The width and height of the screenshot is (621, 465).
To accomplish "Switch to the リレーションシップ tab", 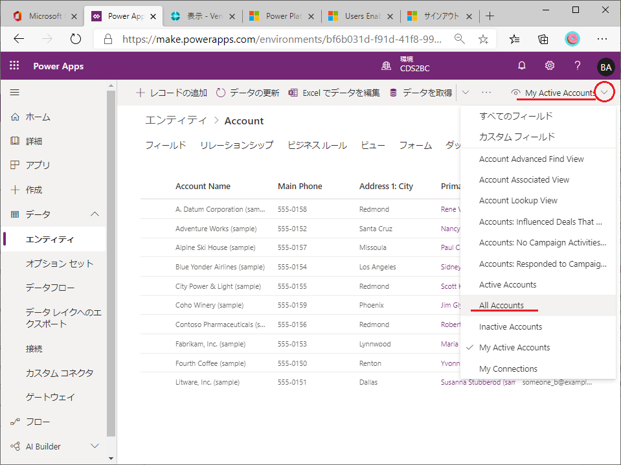I will [237, 145].
